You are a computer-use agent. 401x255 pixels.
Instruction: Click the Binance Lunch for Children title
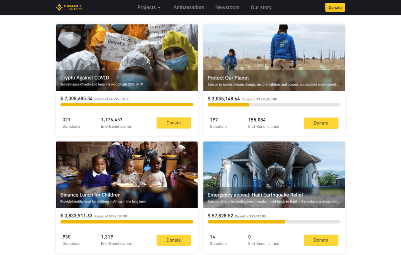coord(90,195)
